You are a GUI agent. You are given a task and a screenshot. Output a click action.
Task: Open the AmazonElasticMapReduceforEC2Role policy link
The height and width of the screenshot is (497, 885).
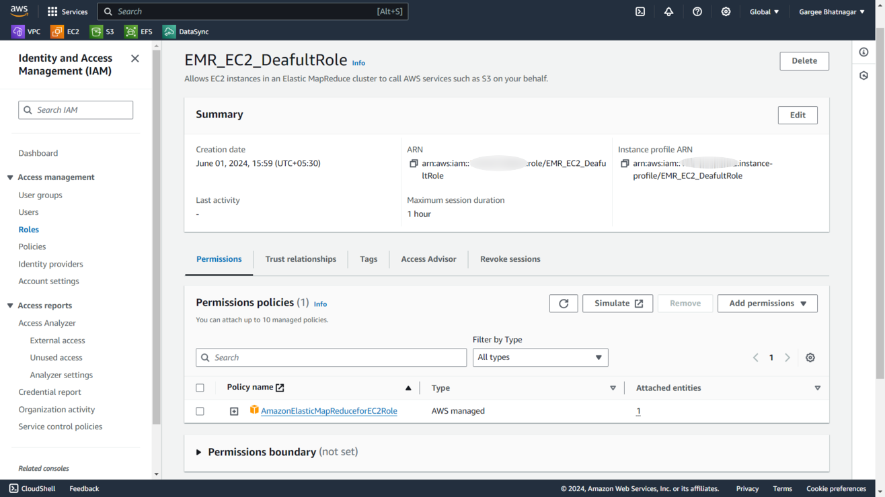tap(329, 411)
